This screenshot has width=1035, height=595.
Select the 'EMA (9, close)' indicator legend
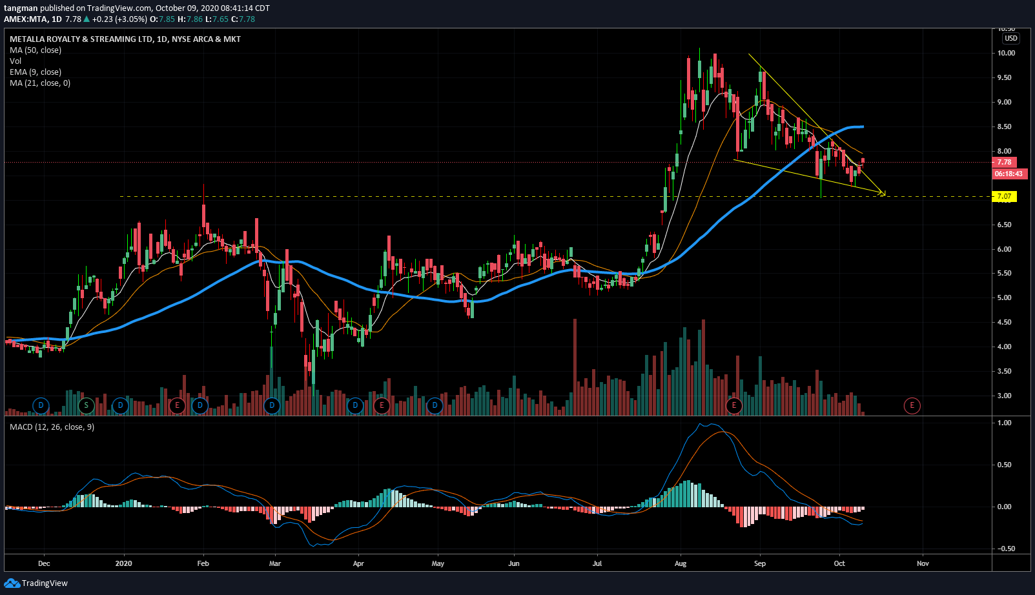[x=36, y=72]
